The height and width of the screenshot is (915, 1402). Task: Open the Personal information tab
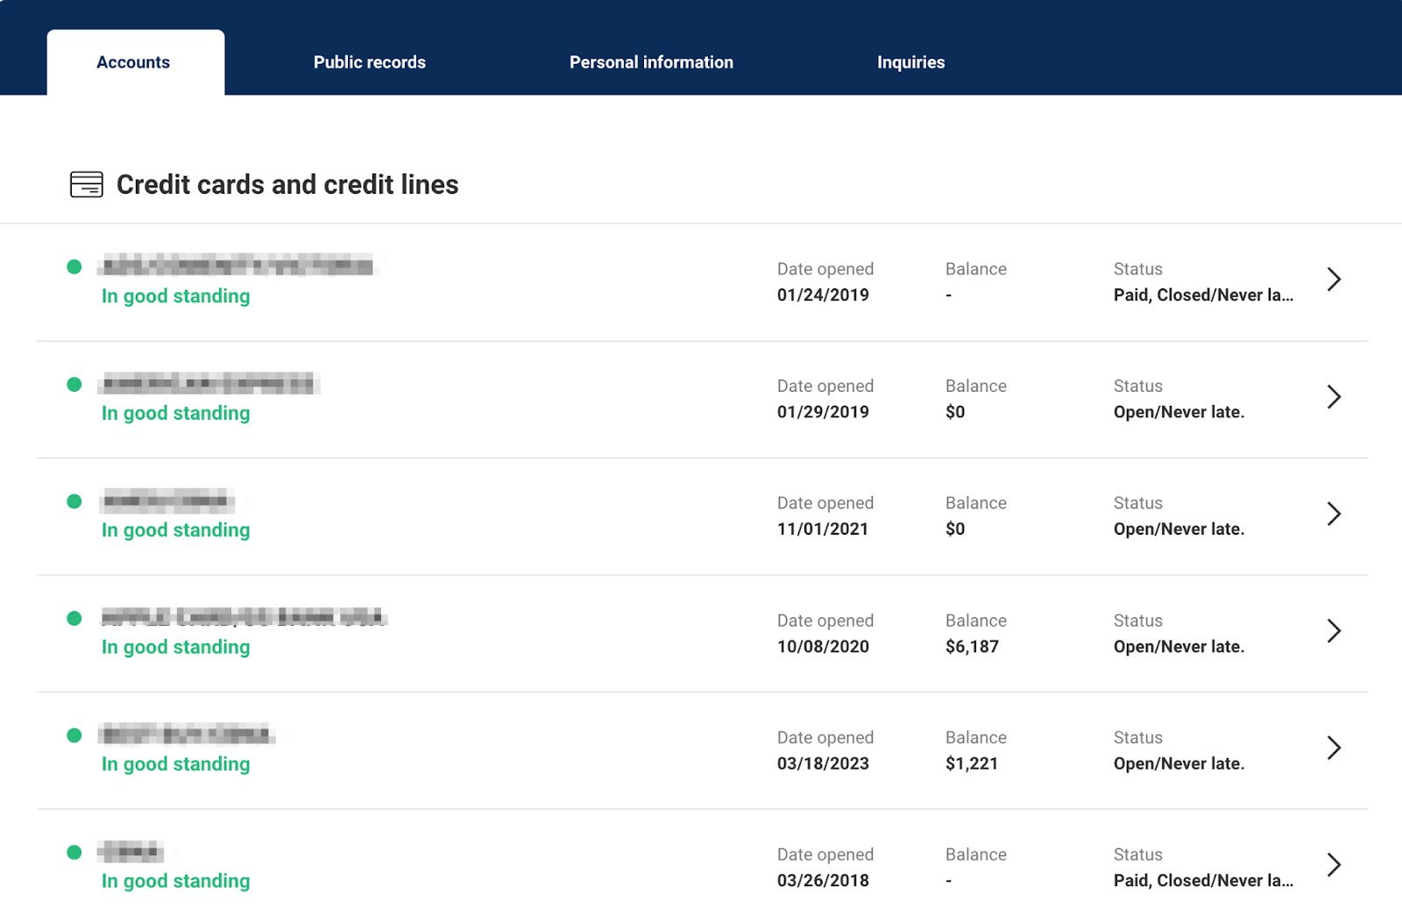coord(651,62)
